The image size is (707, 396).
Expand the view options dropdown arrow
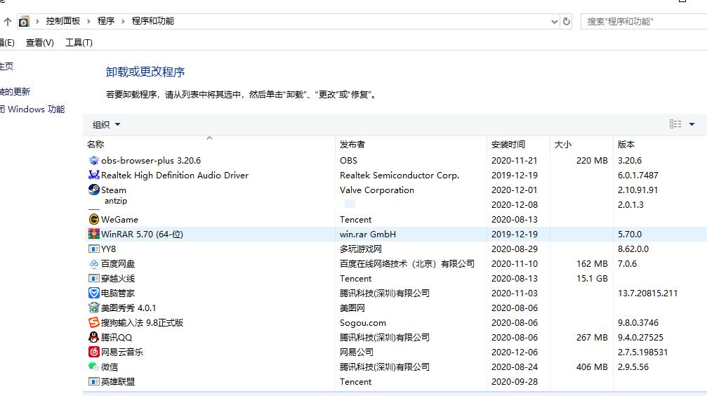point(692,124)
